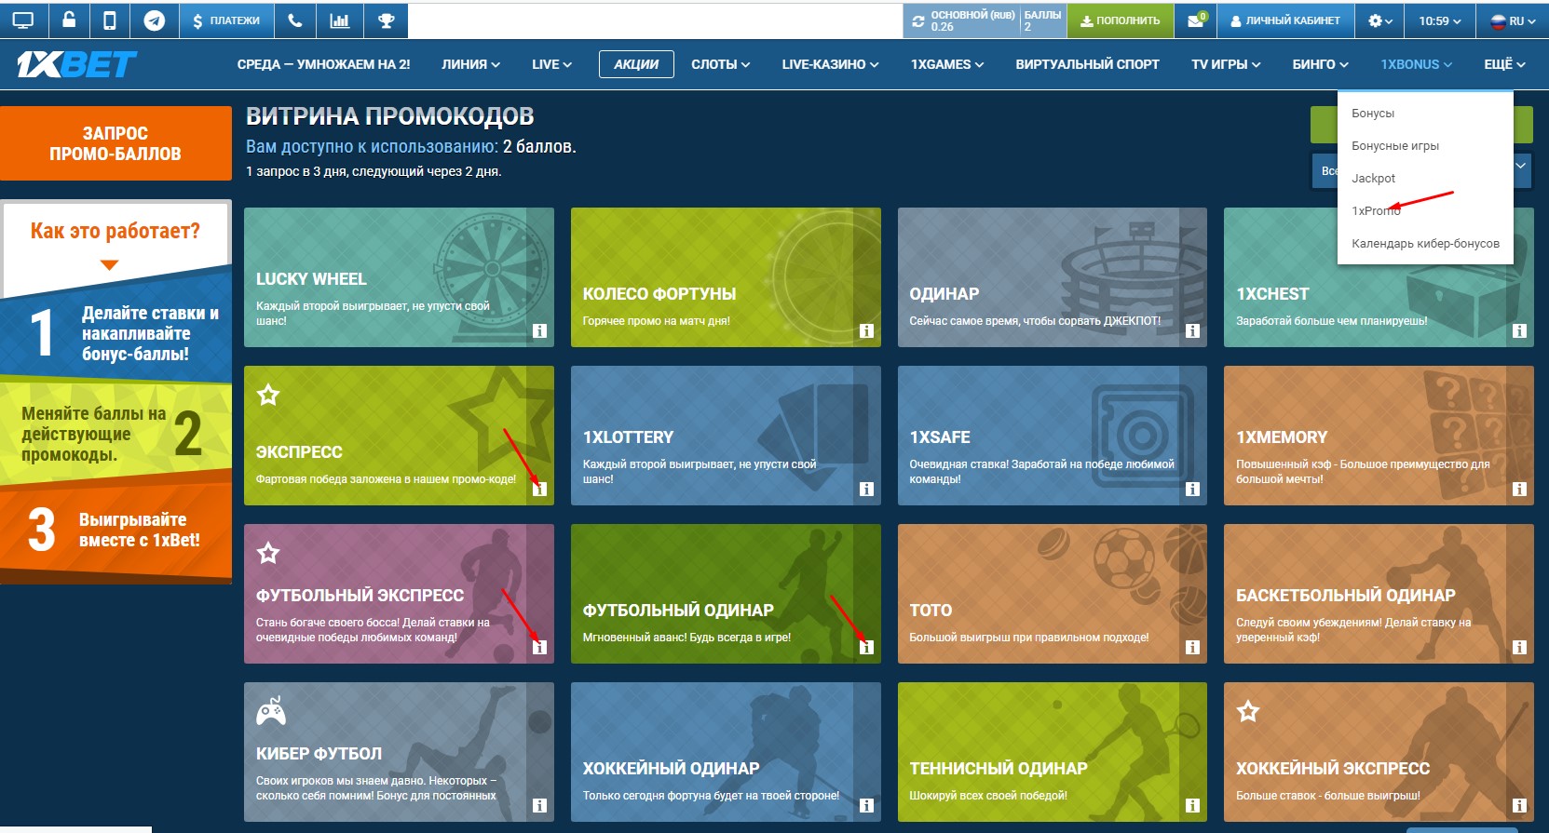Click the БАЛЛЫ points counter in top bar

(1042, 20)
